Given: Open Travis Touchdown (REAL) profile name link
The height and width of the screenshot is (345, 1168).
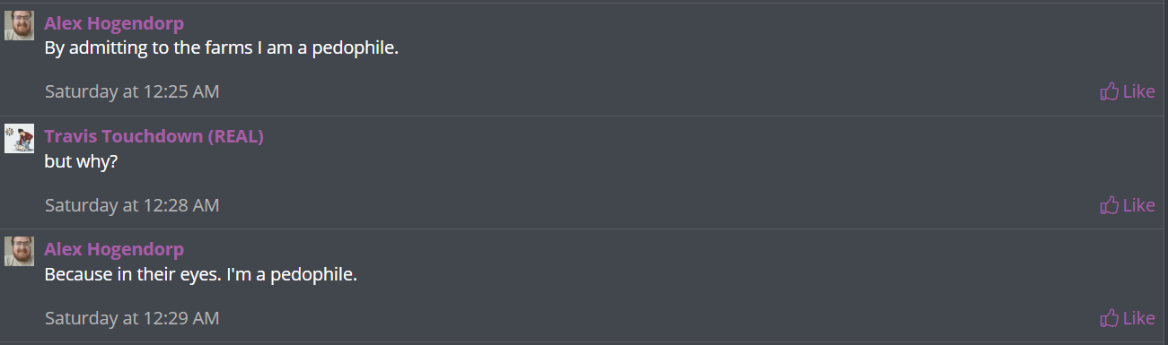Looking at the screenshot, I should 154,136.
